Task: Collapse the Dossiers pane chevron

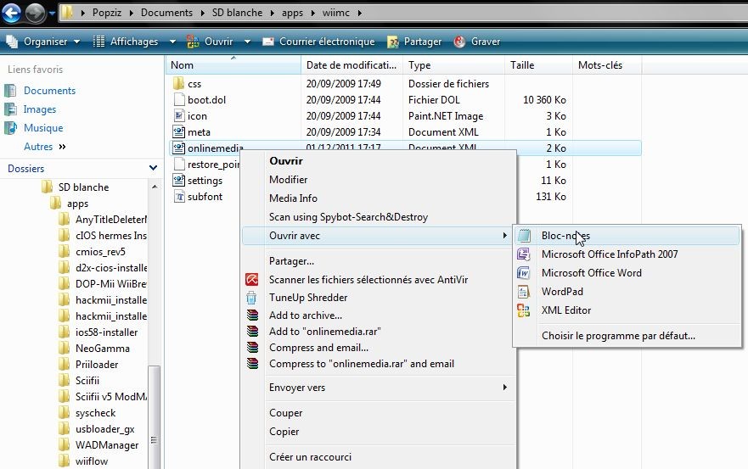Action: [153, 168]
